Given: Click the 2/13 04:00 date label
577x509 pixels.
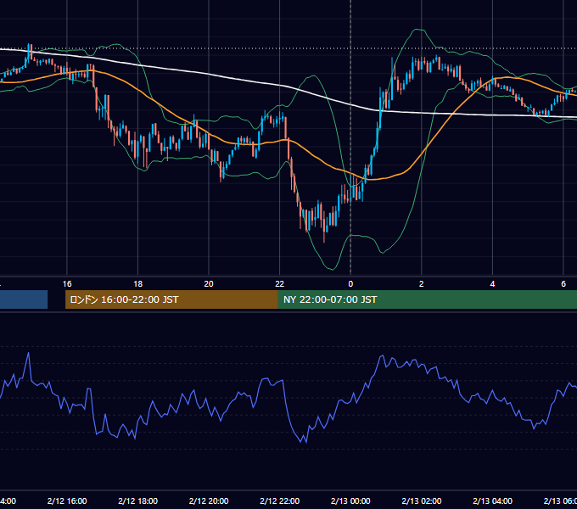Looking at the screenshot, I should tap(492, 501).
